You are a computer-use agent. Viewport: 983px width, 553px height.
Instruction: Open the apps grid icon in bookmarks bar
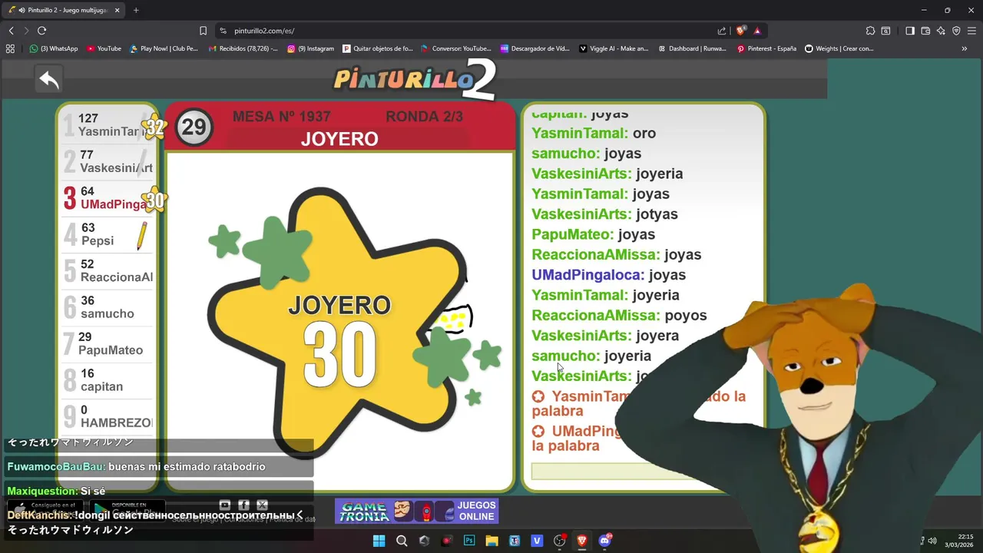point(10,48)
